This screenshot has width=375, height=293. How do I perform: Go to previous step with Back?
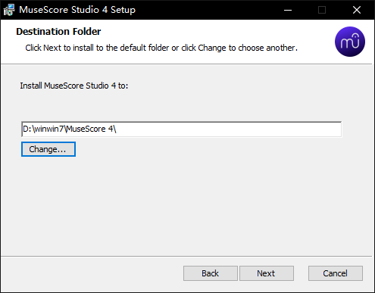tap(211, 273)
